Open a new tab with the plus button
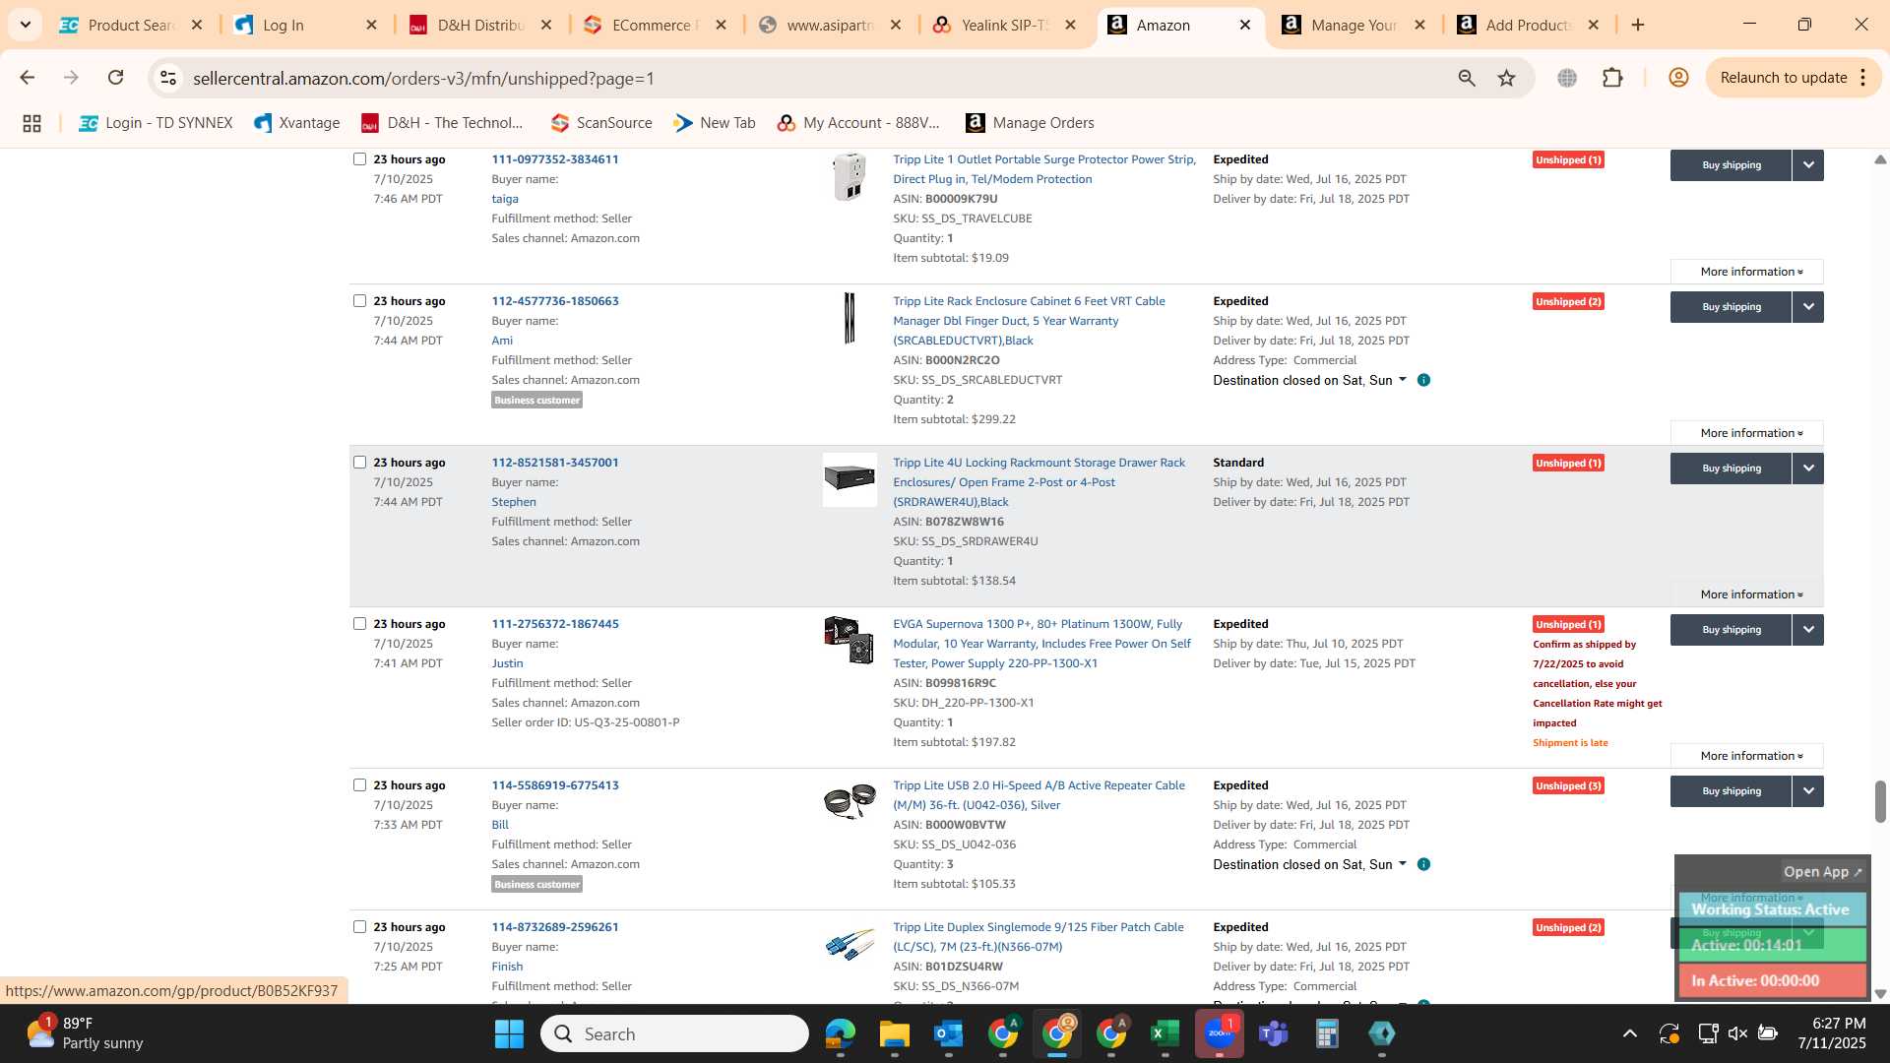Viewport: 1890px width, 1063px height. click(x=1638, y=25)
